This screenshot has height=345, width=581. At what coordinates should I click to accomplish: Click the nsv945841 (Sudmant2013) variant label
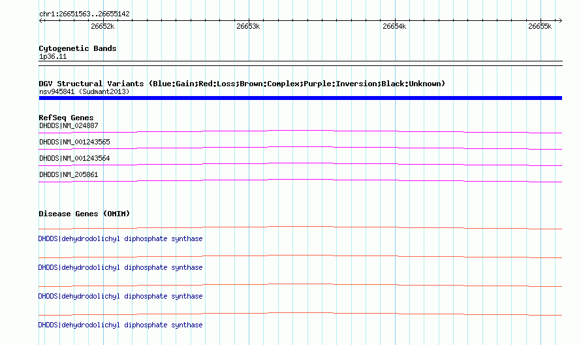tap(84, 91)
